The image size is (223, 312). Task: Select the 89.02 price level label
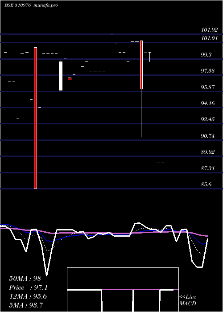click(x=208, y=152)
